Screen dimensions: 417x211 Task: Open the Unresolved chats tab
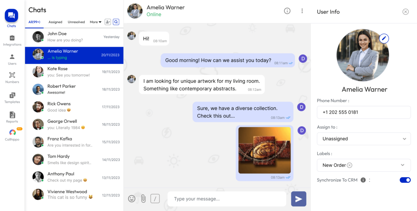76,22
